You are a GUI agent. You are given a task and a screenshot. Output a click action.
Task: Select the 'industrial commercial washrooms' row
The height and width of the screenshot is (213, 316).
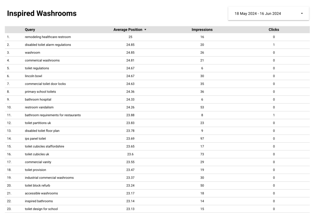157,177
